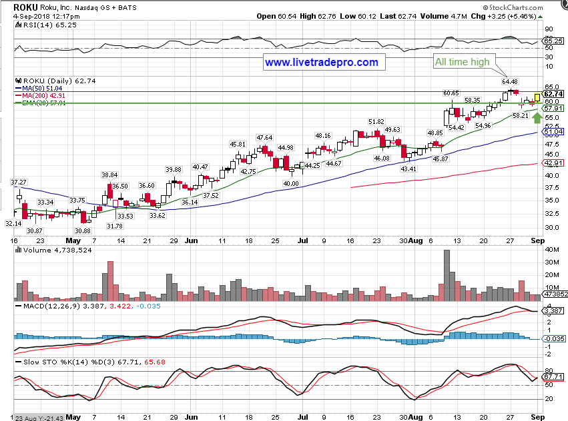Click the green 57.91 EMA price tag
Screen dimensions: 568x421
click(554, 108)
